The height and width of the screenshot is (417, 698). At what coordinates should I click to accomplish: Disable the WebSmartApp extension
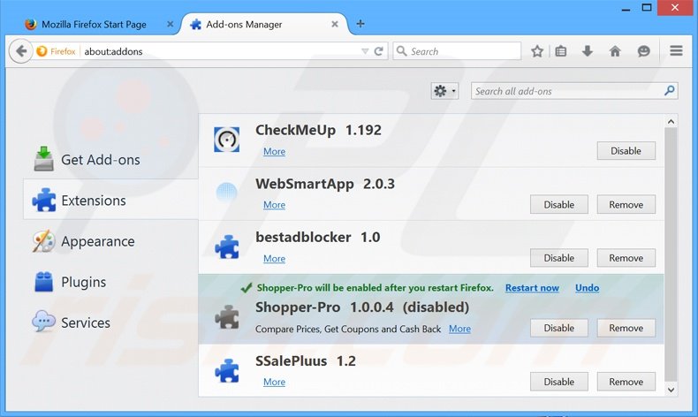coord(559,205)
